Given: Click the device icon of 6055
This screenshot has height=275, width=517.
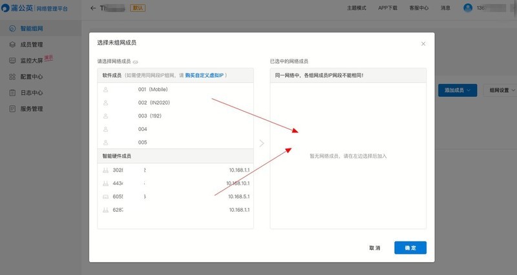Looking at the screenshot, I should click(x=105, y=197).
